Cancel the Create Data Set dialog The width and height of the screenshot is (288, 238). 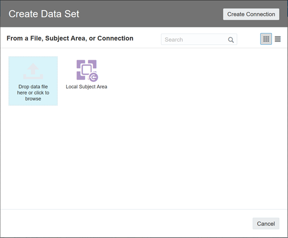266,223
